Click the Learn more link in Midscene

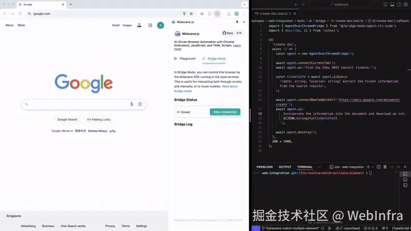[208, 47]
